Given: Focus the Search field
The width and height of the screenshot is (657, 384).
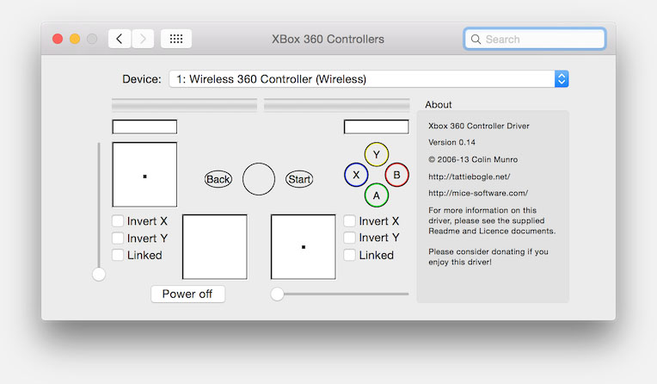Looking at the screenshot, I should [x=535, y=39].
